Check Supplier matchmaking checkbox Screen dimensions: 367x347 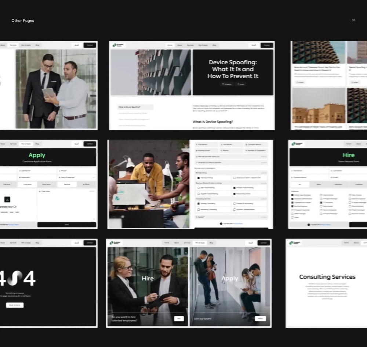point(199,194)
